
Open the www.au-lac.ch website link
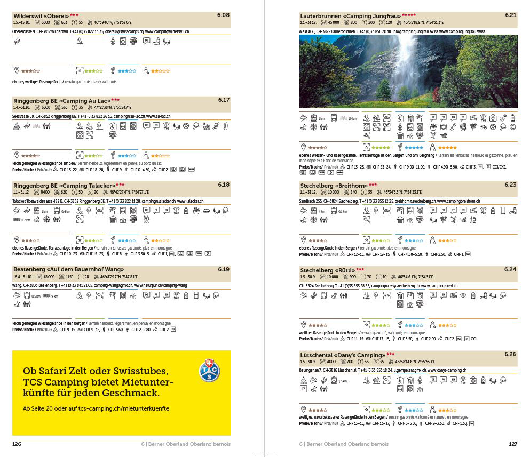point(158,116)
